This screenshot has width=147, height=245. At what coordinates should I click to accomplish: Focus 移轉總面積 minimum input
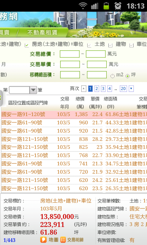click(x=70, y=75)
